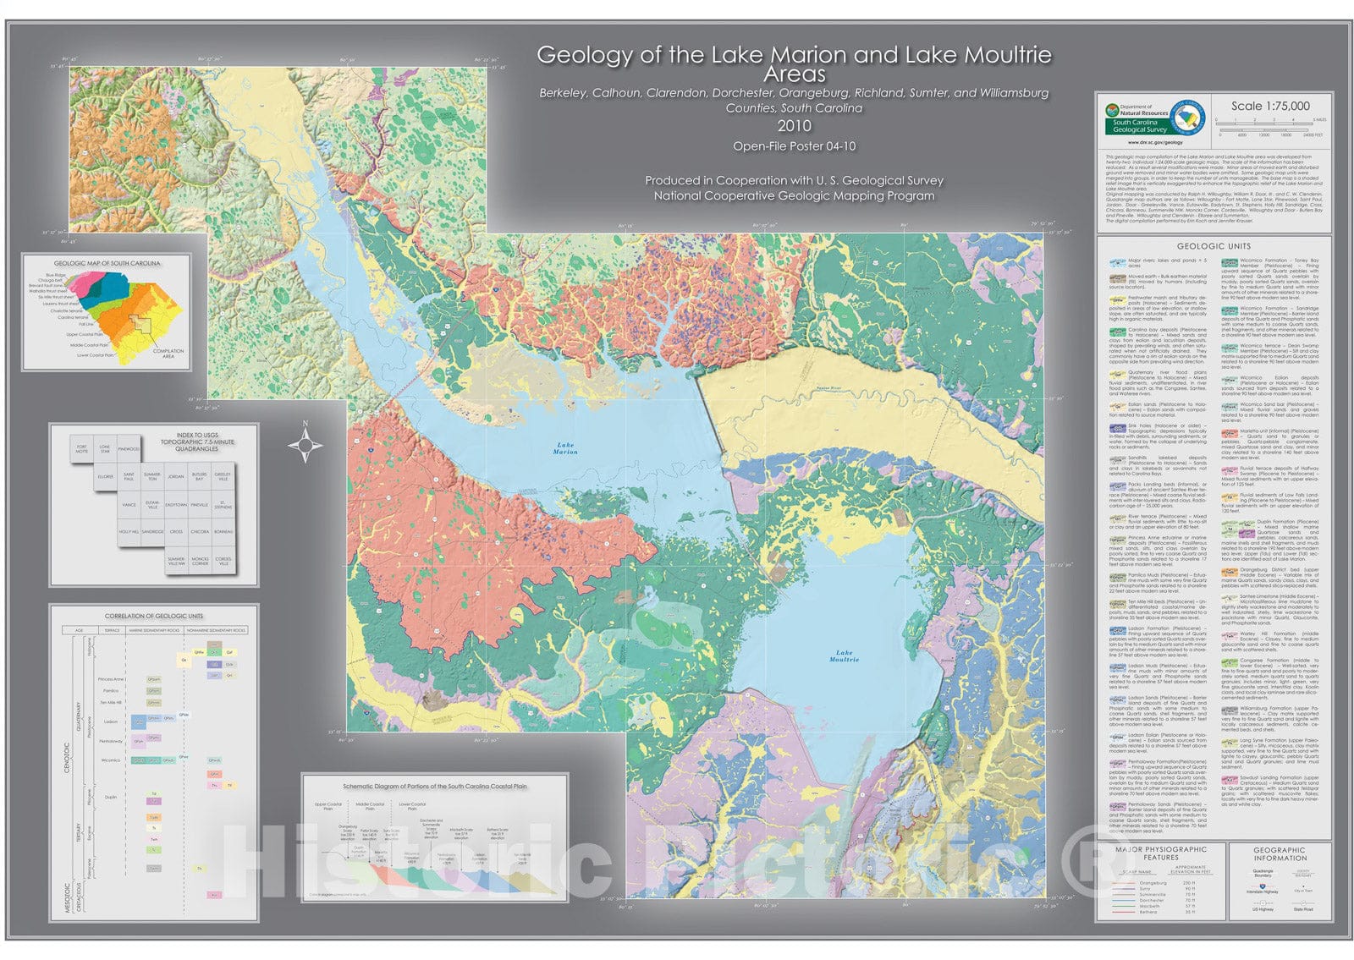Click the north arrow compass rose

(305, 445)
